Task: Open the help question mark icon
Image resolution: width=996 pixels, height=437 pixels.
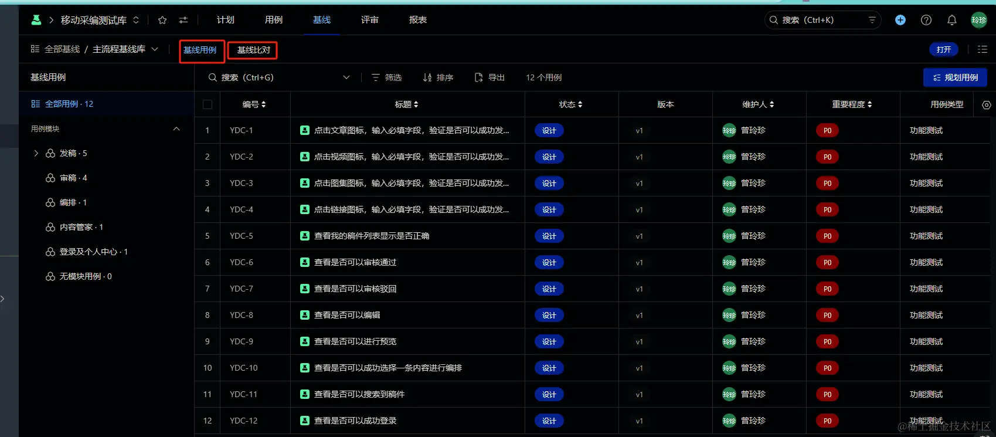Action: (926, 20)
